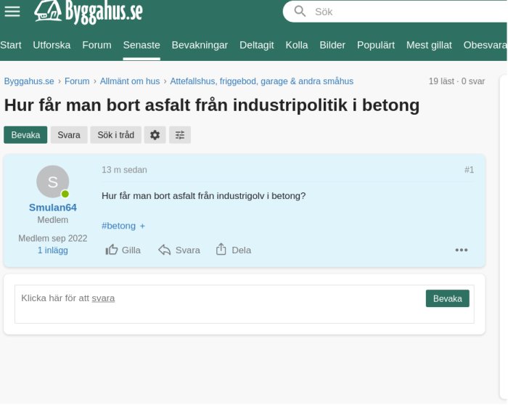Click the share Dela icon
The width and height of the screenshot is (508, 405).
click(221, 249)
